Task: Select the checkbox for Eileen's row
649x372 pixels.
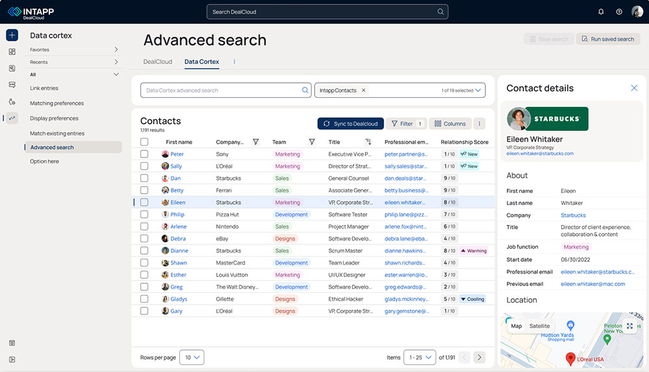Action: 144,202
